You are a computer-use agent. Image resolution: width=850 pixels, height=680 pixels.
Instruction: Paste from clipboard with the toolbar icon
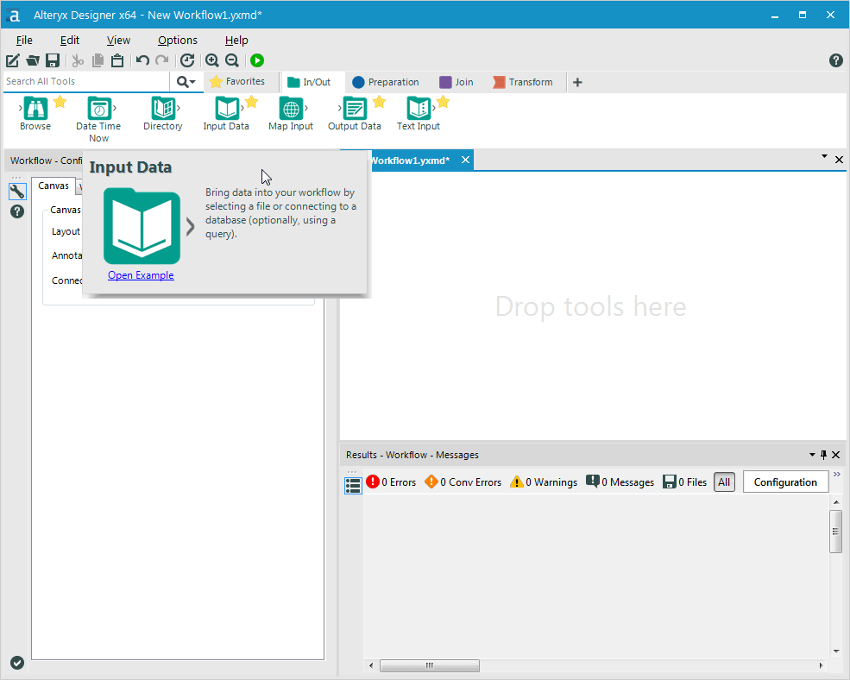coord(117,60)
